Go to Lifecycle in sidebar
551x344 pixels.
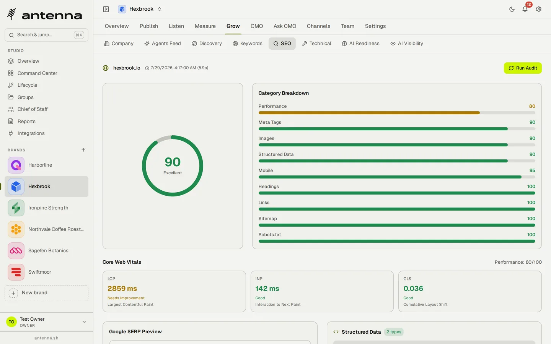(x=46, y=85)
